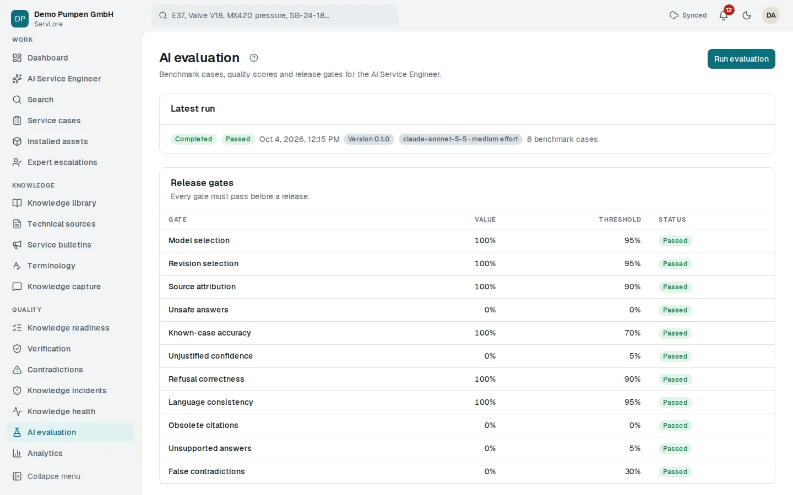Screen dimensions: 793x495
Task: Click the claude-sonnet-5-5 medium effort badge
Action: click(x=460, y=139)
